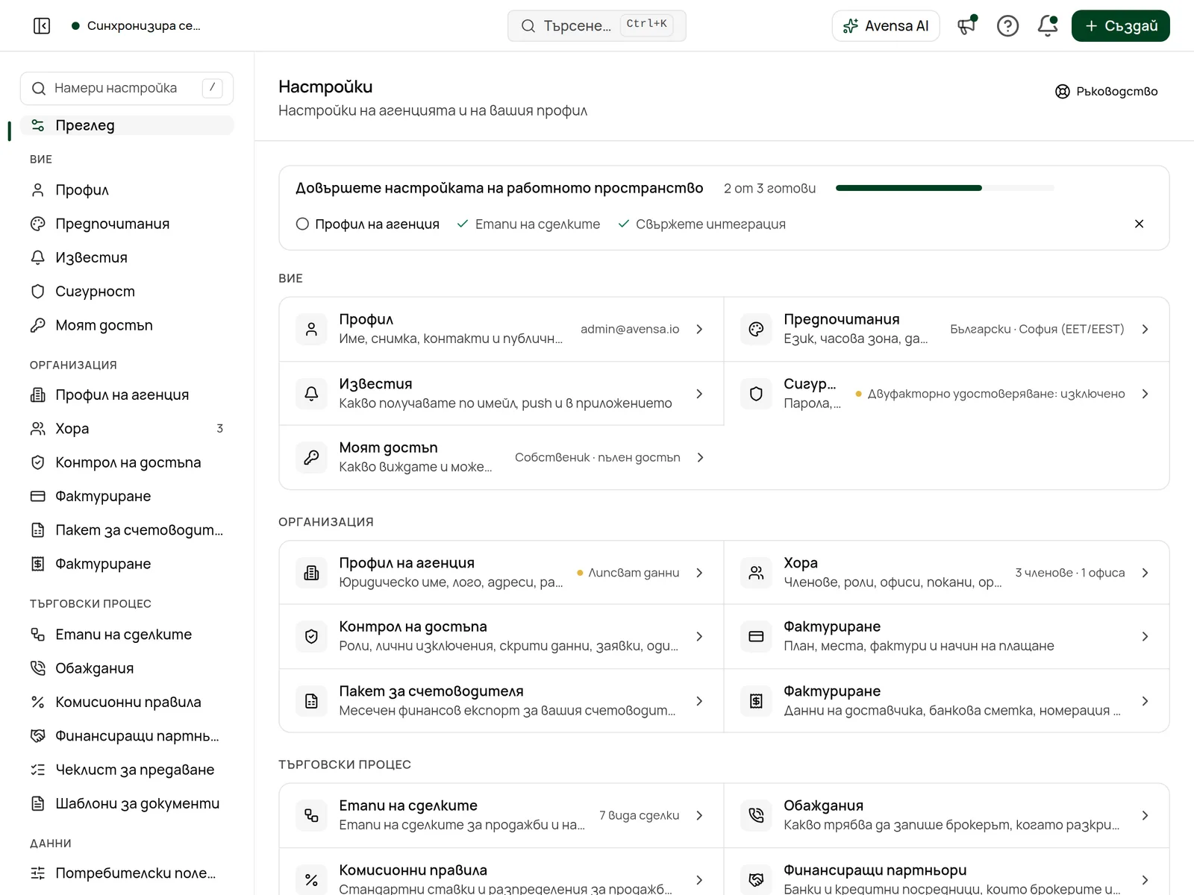Click the Създай create button
The image size is (1194, 895).
coord(1121,26)
